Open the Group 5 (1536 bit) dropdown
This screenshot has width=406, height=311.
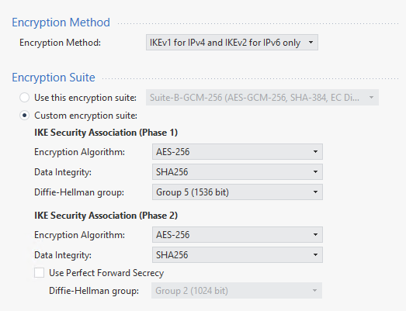238,192
